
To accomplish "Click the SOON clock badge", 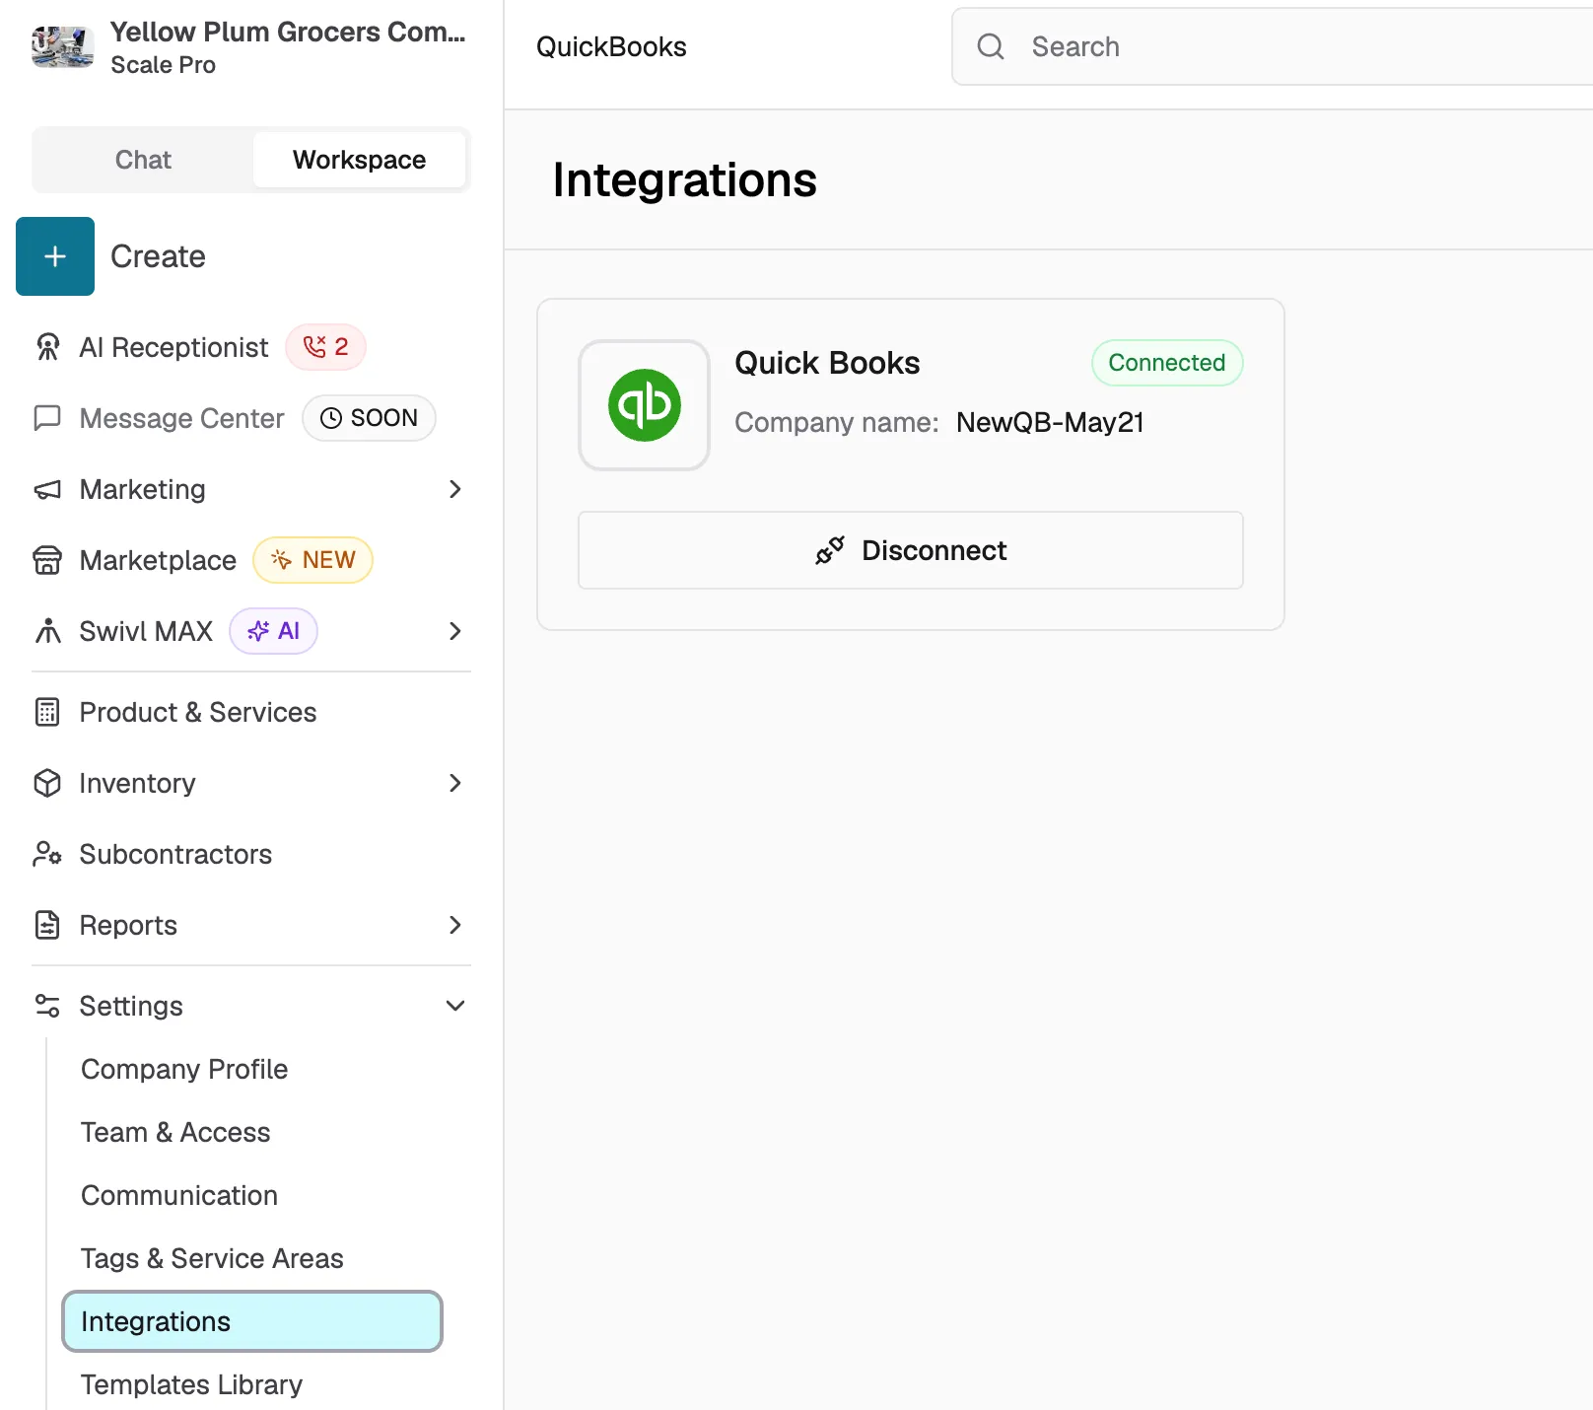I will click(369, 418).
